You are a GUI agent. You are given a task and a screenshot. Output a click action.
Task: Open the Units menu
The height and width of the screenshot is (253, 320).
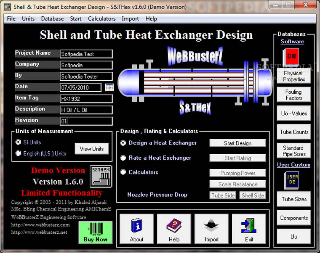(x=28, y=19)
